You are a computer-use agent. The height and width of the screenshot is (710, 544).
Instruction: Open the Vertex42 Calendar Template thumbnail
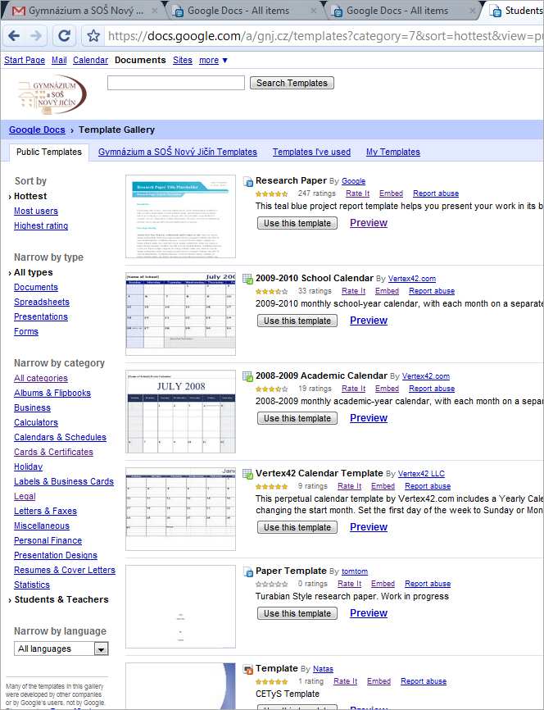tap(180, 509)
